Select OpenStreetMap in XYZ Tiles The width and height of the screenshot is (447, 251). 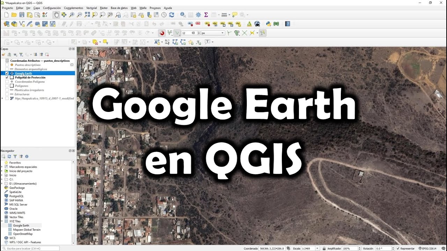click(23, 234)
